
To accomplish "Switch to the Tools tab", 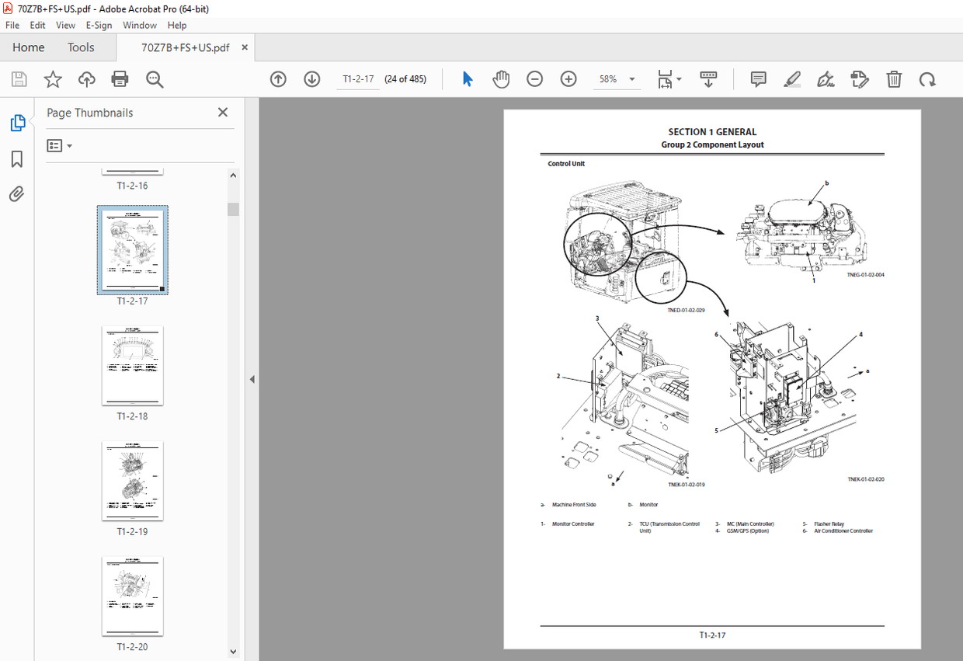I will tap(81, 47).
